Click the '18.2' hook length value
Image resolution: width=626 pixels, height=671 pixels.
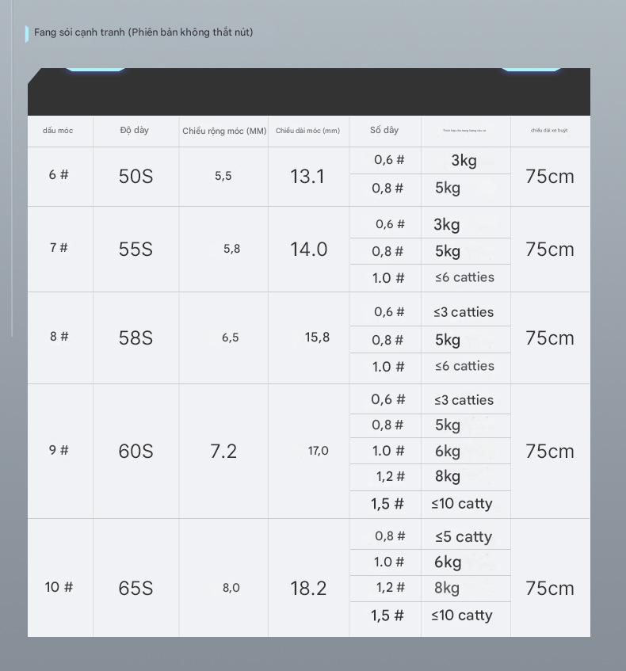[308, 589]
